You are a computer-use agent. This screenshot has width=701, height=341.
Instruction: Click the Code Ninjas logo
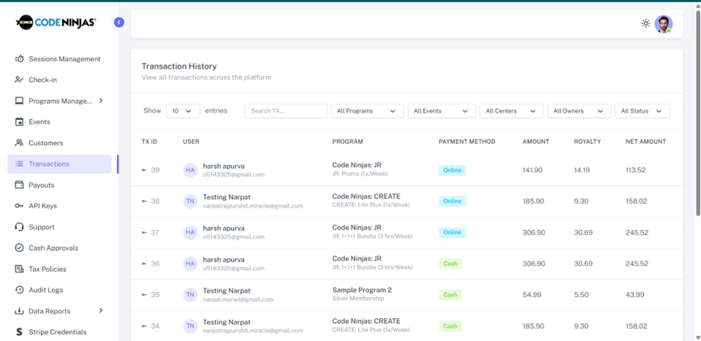(x=56, y=22)
